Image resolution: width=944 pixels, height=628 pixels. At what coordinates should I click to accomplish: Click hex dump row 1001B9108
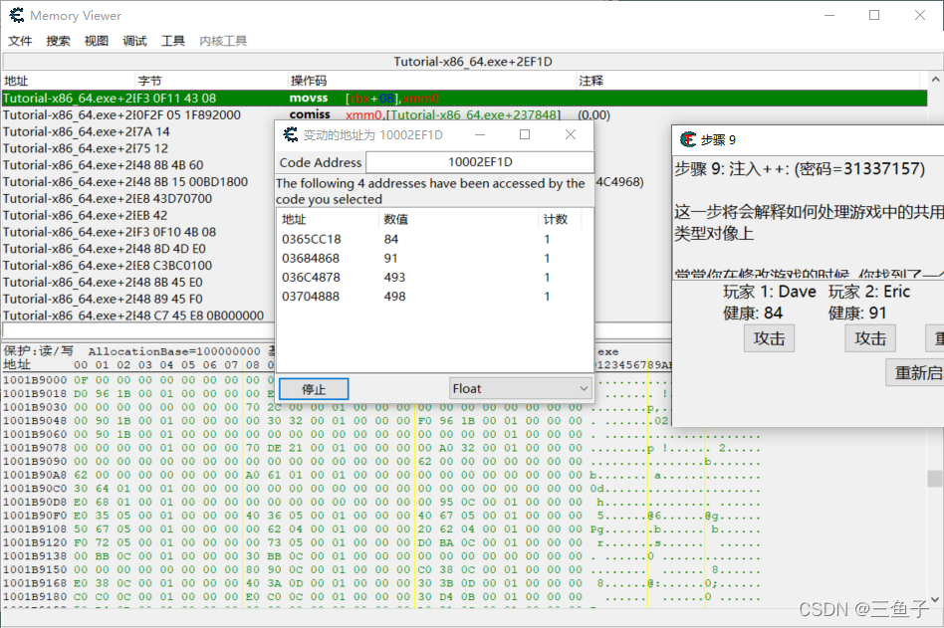click(x=382, y=528)
